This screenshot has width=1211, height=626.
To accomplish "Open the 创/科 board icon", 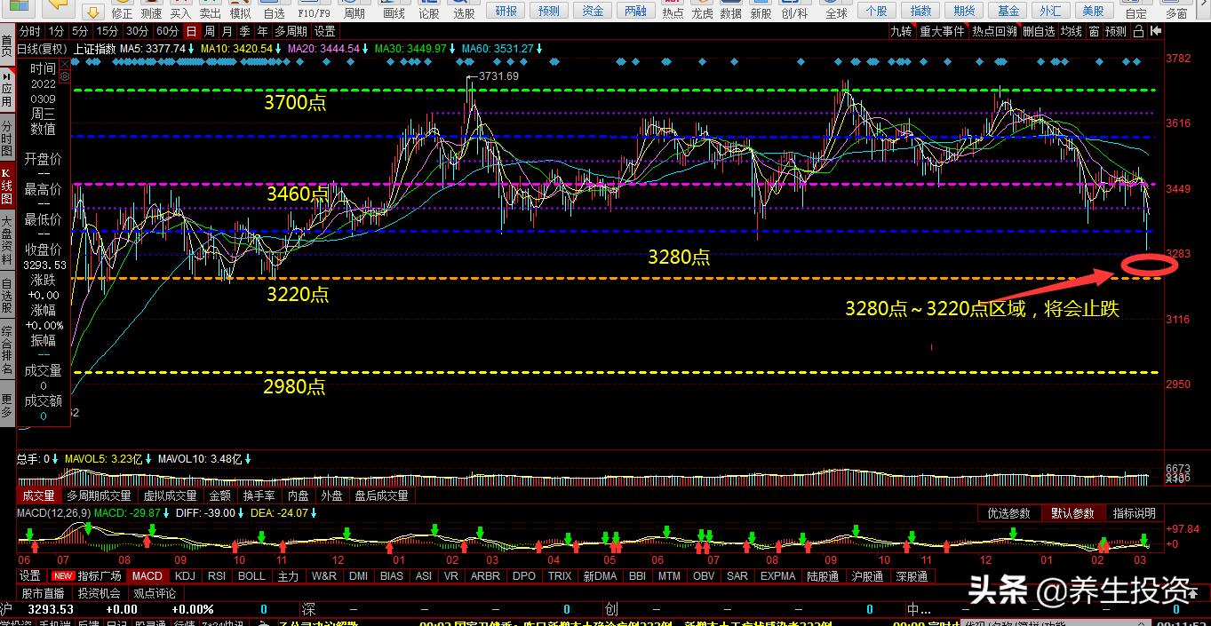I will point(794,10).
